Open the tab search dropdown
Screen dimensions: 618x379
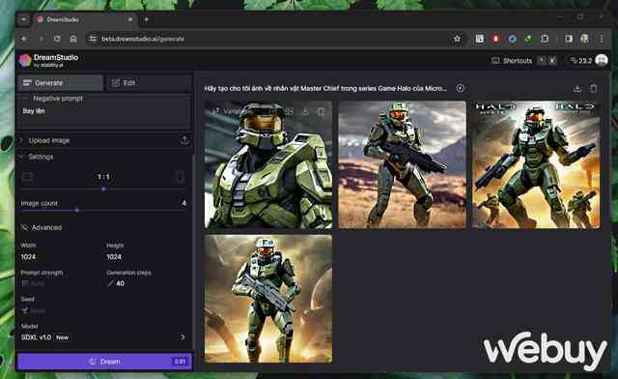[x=23, y=19]
